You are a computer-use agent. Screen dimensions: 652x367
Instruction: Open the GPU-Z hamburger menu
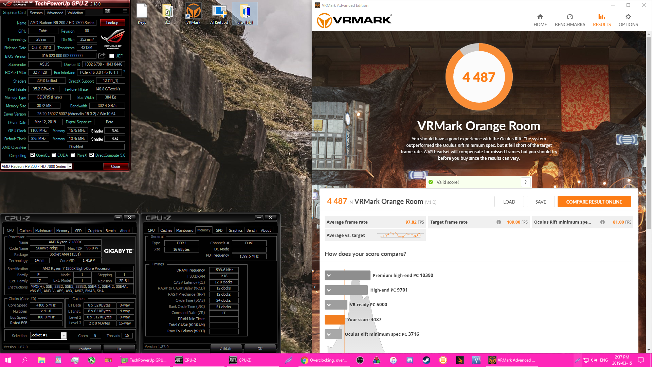125,11
